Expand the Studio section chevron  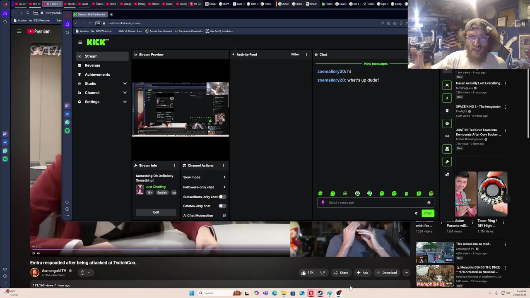(125, 84)
